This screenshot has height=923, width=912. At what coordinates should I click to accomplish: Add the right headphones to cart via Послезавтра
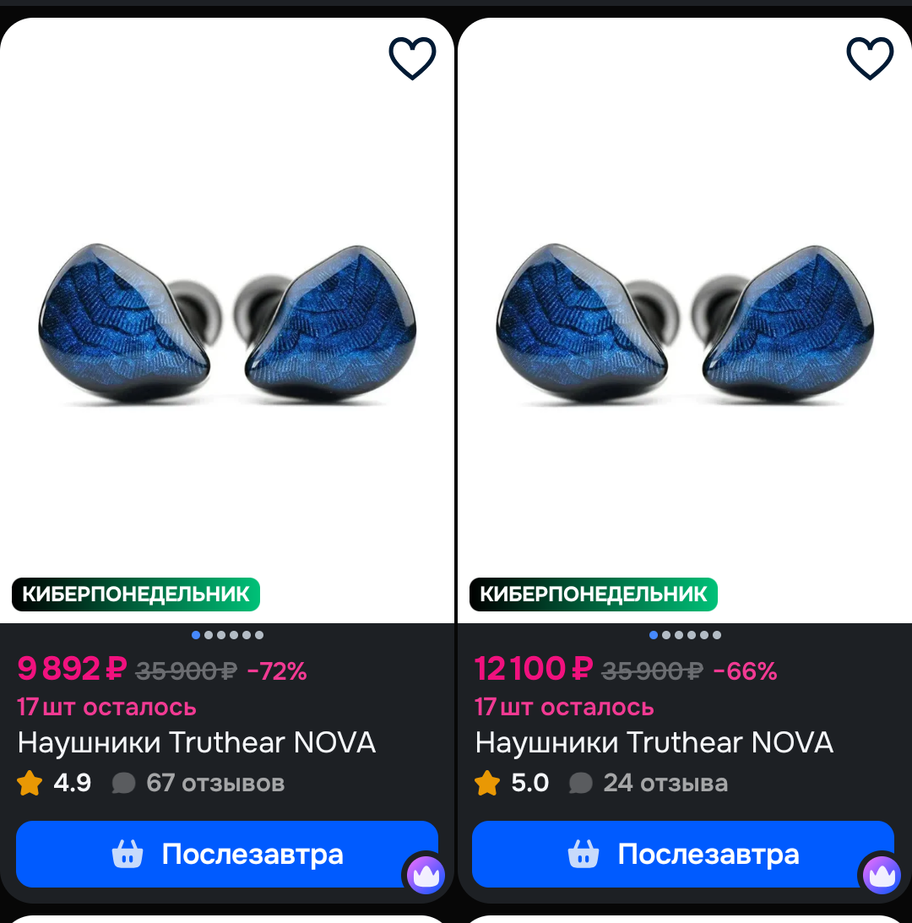683,854
